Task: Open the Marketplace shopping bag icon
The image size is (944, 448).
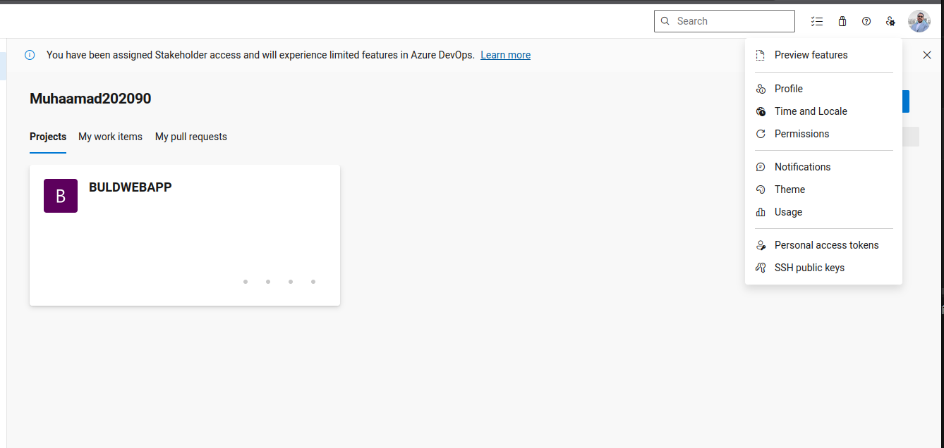Action: tap(842, 21)
